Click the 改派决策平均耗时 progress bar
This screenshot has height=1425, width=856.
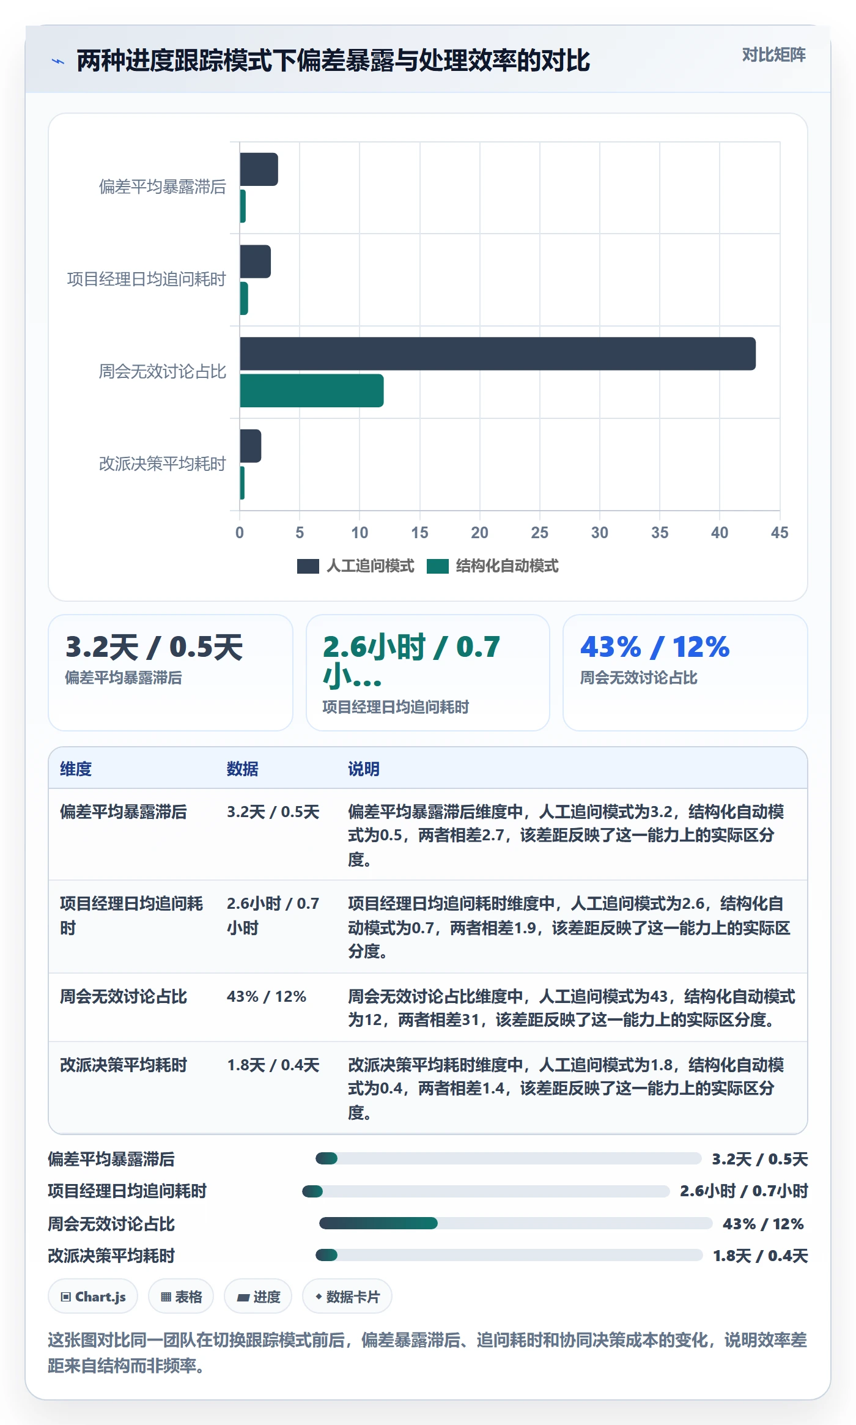pos(509,1255)
